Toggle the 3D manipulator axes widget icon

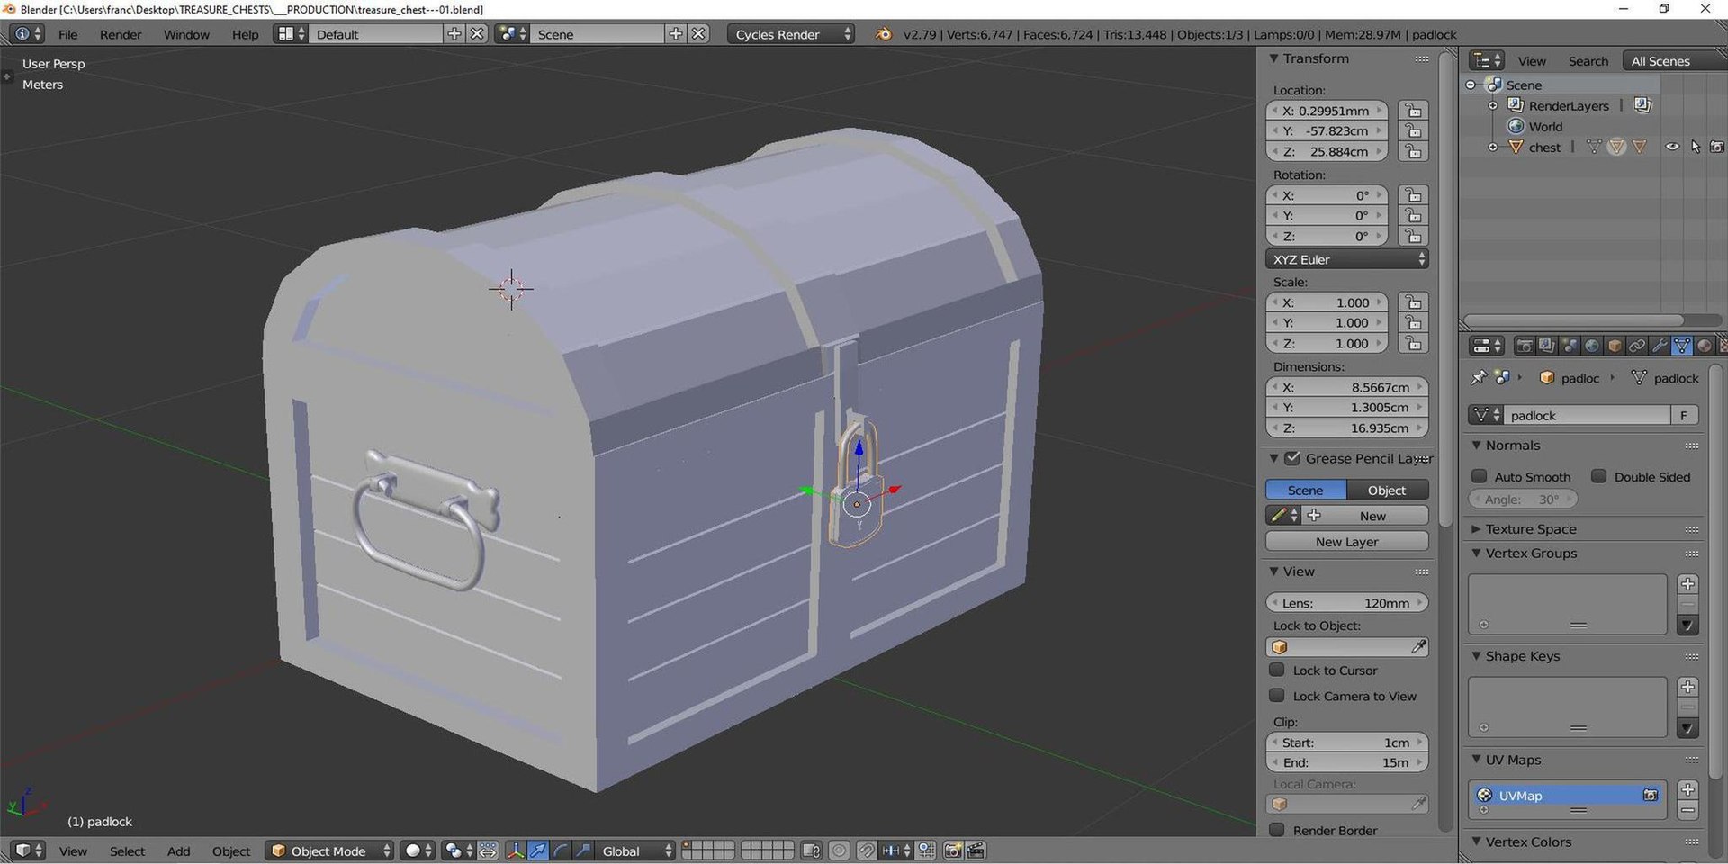[x=516, y=850]
